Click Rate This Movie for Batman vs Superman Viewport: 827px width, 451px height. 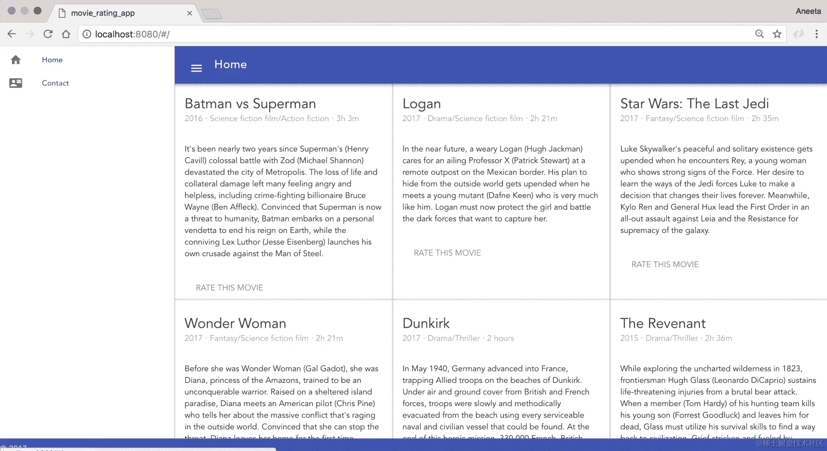tap(229, 288)
